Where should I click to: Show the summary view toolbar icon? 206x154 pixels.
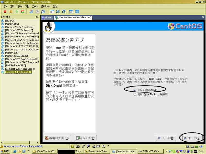[71, 12]
